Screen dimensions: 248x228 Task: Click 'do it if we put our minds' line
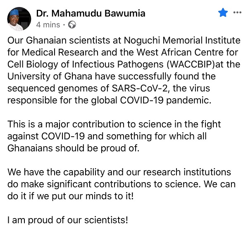pyautogui.click(x=71, y=196)
